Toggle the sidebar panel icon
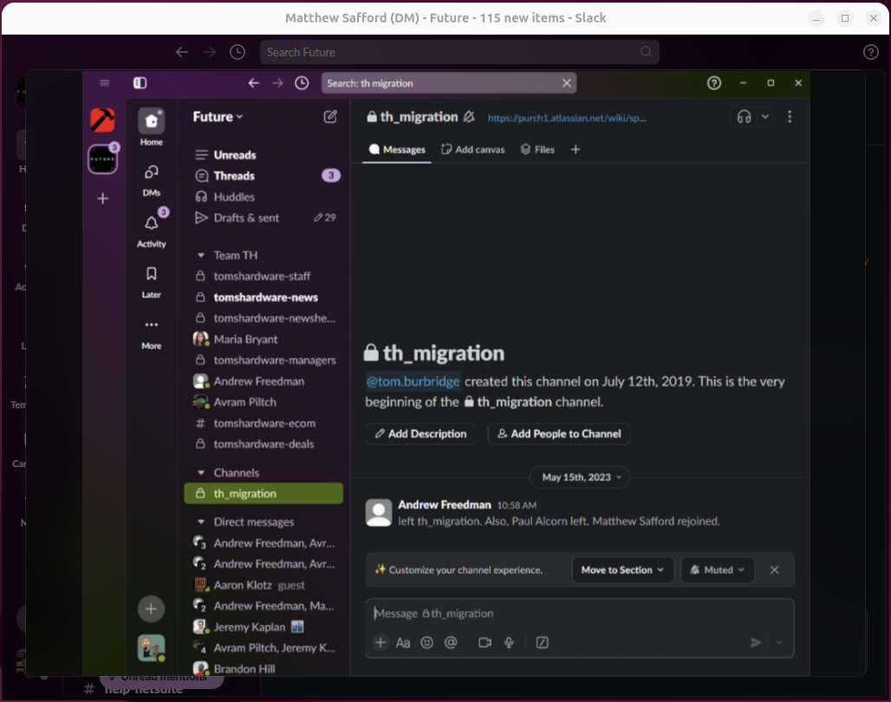The image size is (891, 702). coord(140,83)
